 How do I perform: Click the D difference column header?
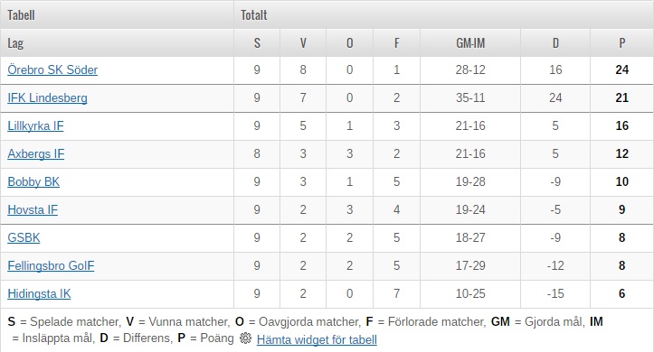click(555, 42)
